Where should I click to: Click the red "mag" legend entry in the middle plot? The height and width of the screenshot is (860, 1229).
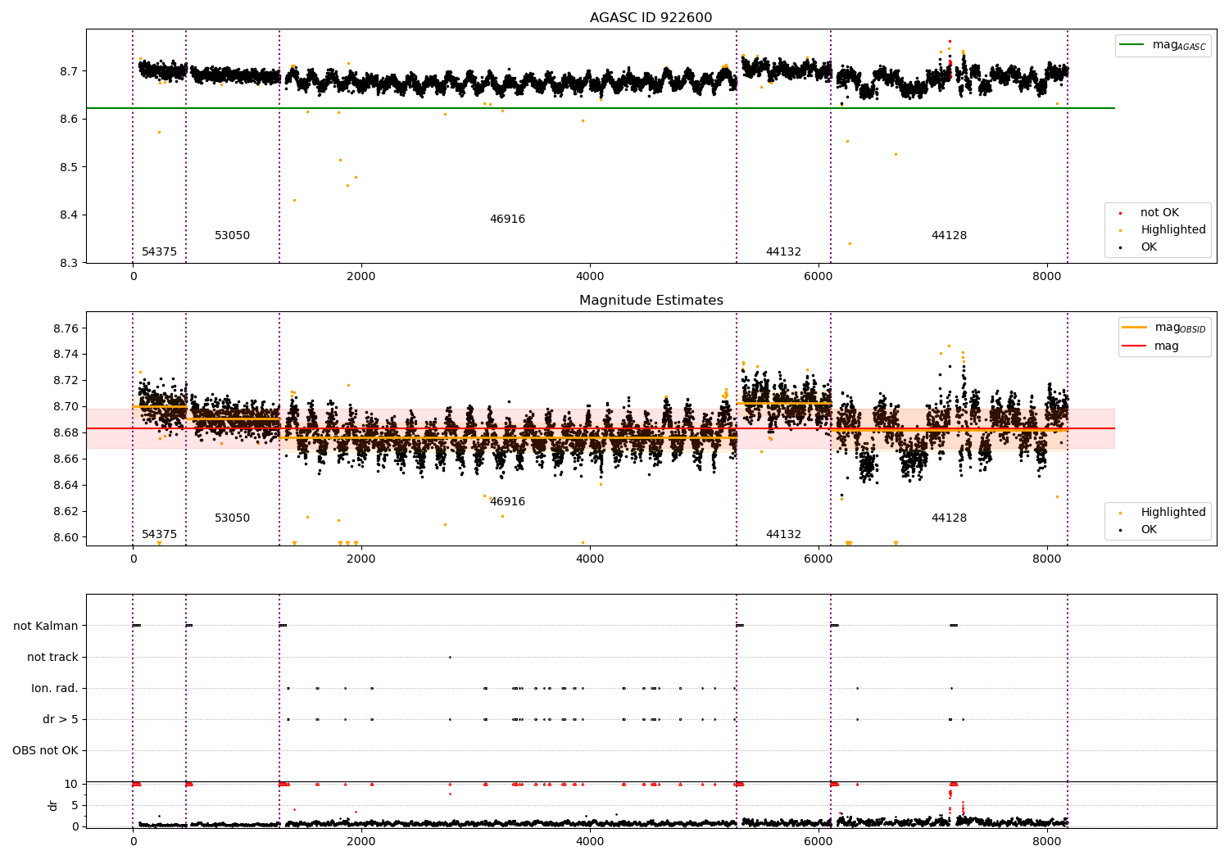tap(1151, 346)
